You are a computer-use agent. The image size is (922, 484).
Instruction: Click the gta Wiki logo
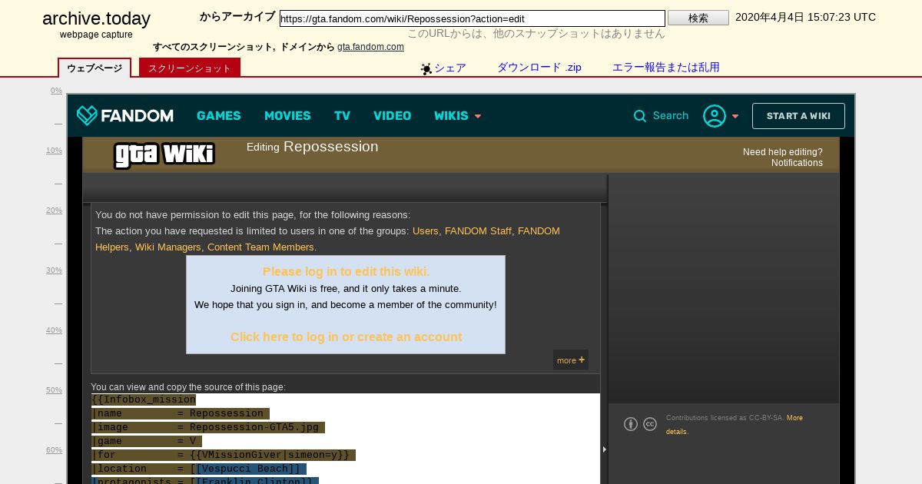point(164,154)
